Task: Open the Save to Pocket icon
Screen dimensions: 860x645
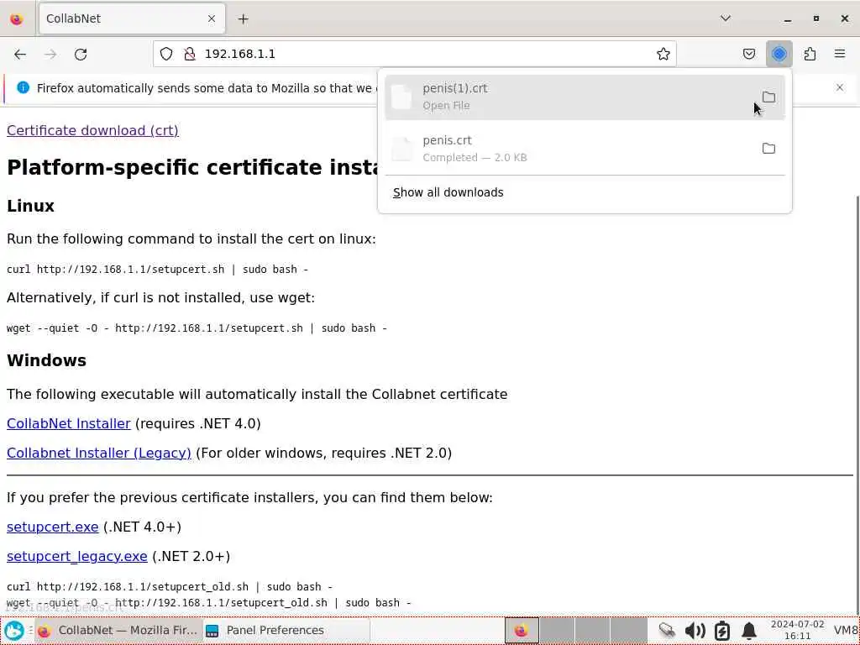Action: (748, 54)
